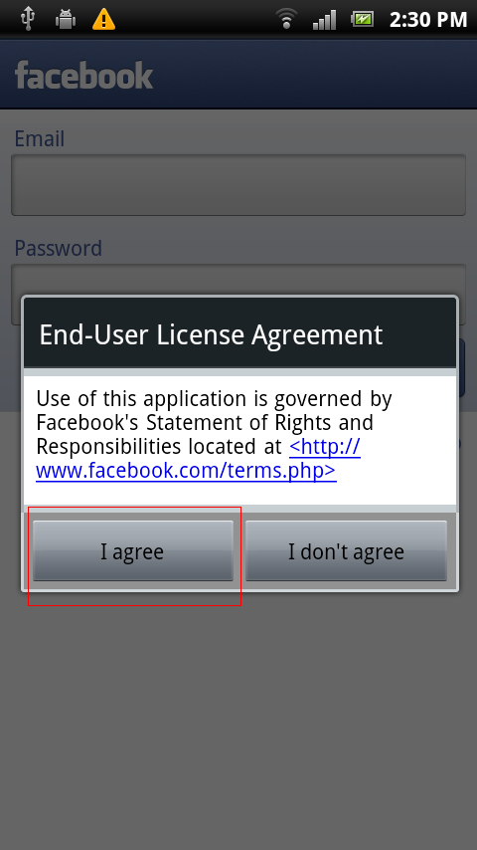Tap the battery charging icon
Screen dimensions: 477x850
click(x=362, y=20)
